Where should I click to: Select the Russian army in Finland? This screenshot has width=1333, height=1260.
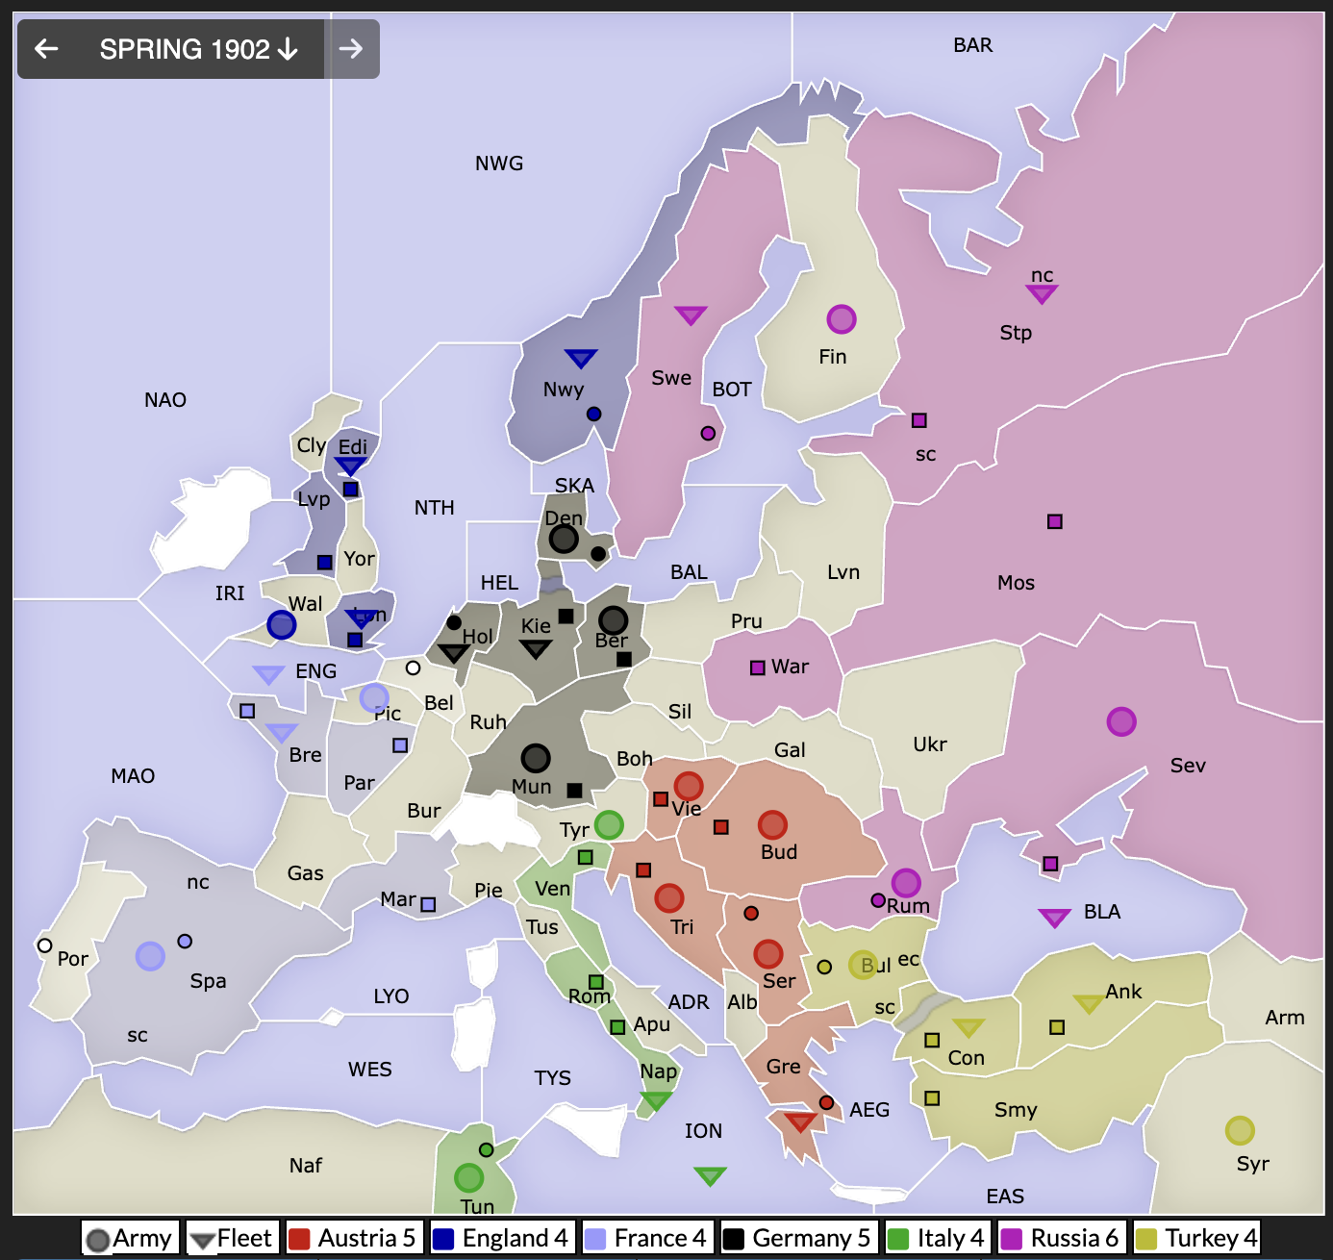point(842,318)
